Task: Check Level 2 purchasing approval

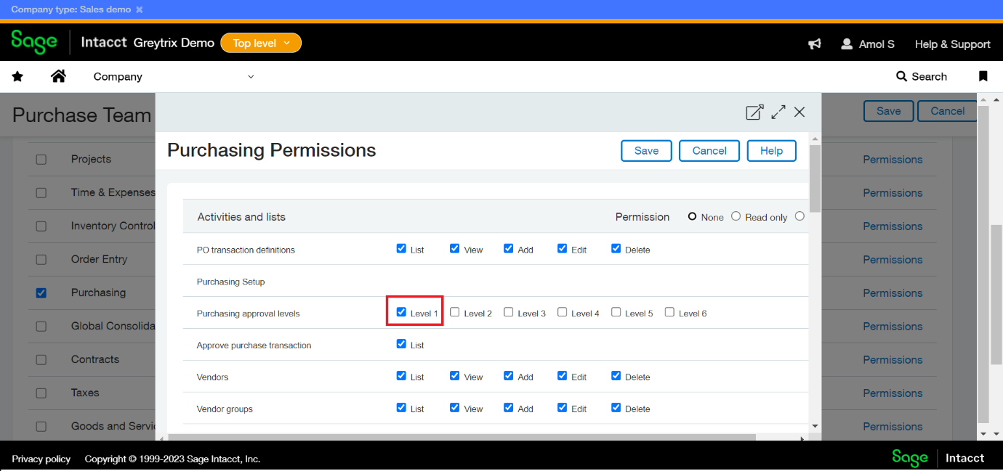Action: pos(454,312)
